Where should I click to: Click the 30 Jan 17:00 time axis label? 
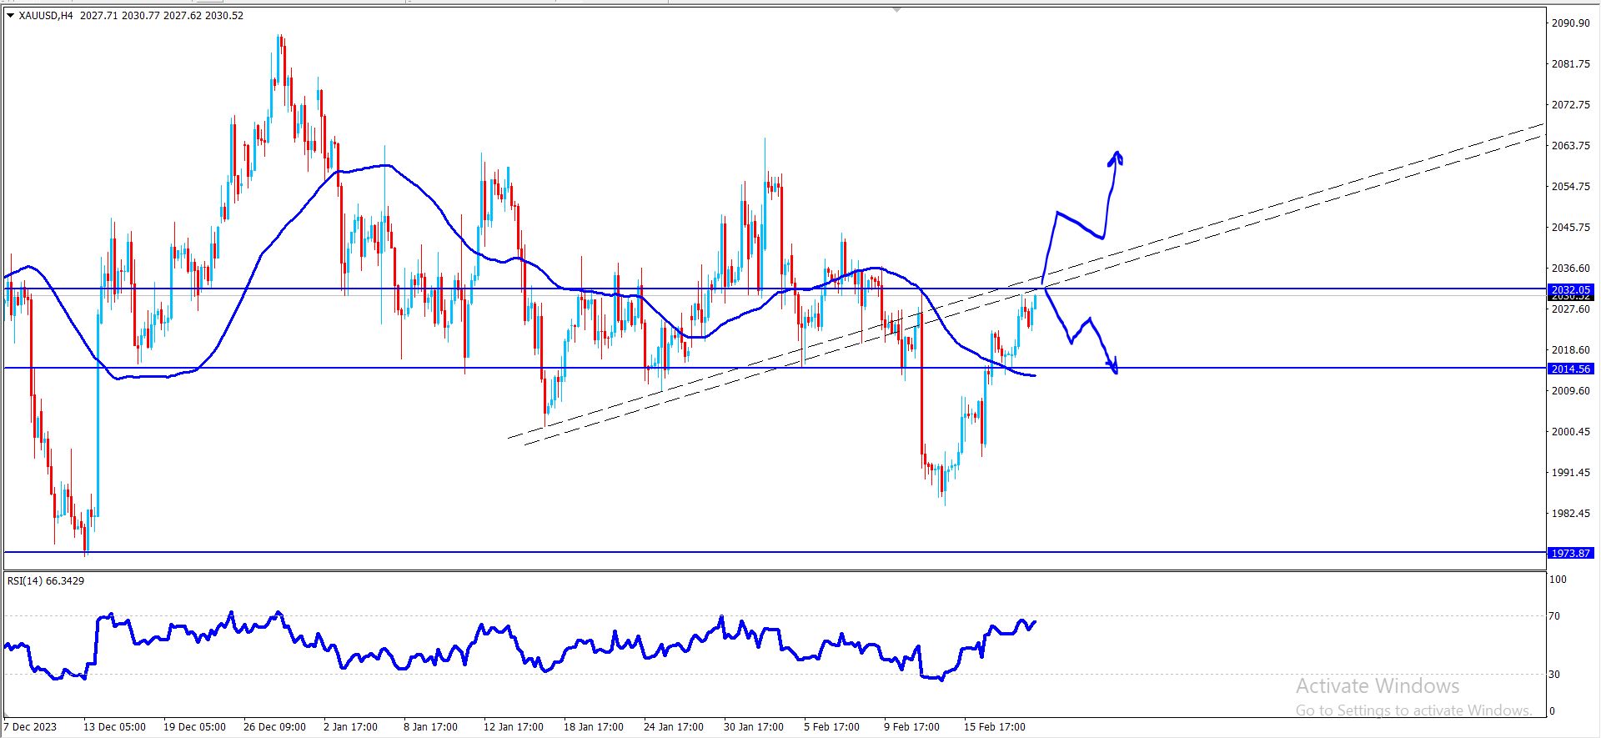(754, 726)
